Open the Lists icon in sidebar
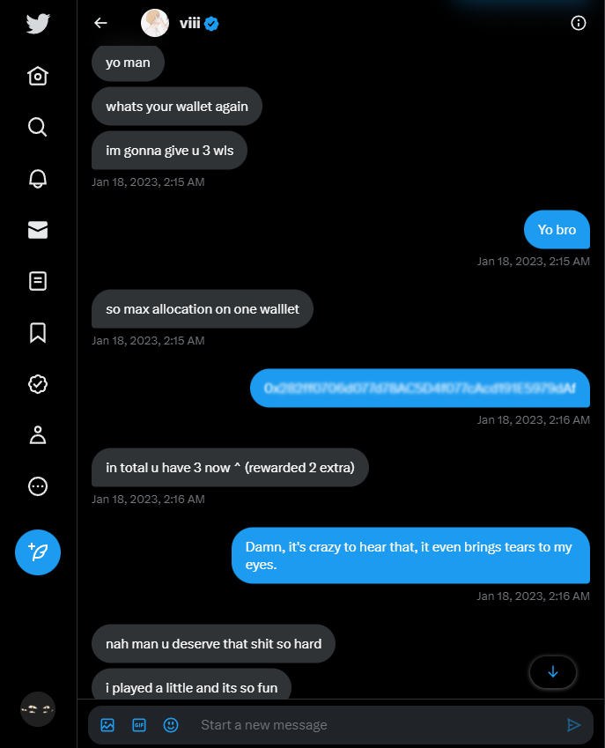 (38, 281)
